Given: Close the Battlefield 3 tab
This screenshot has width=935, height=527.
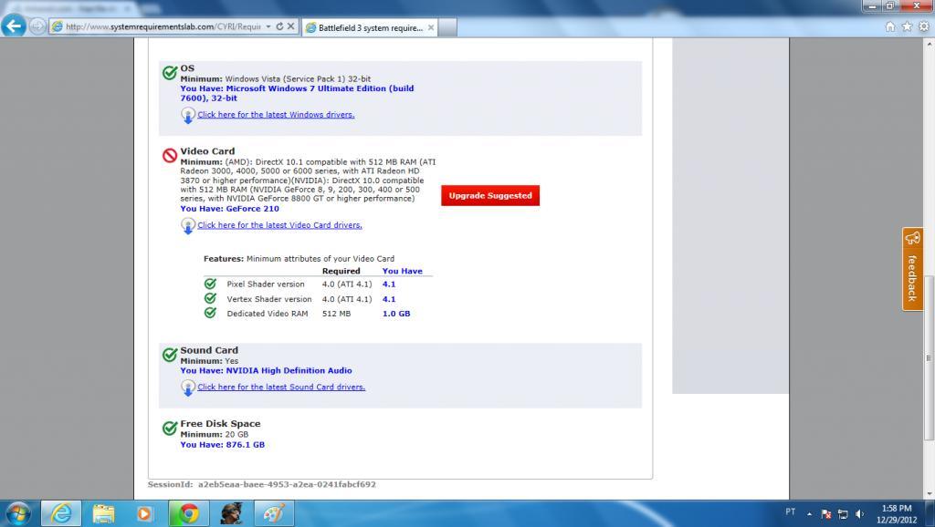Looking at the screenshot, I should (x=431, y=27).
